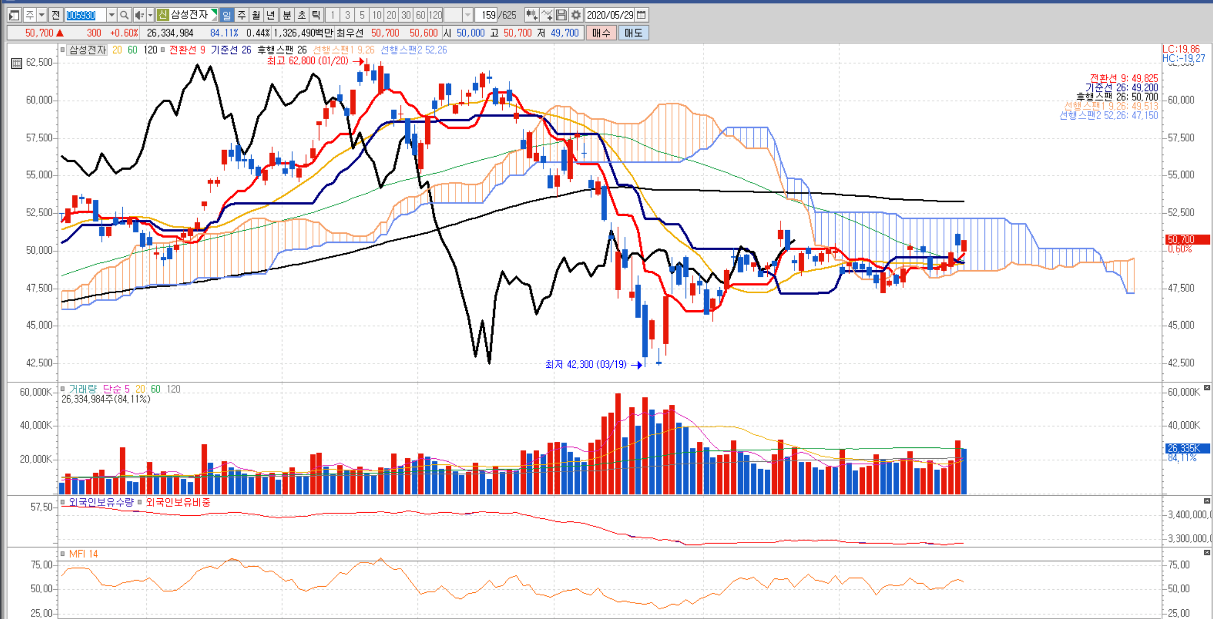Open the dropdown next to 주 button

click(42, 15)
